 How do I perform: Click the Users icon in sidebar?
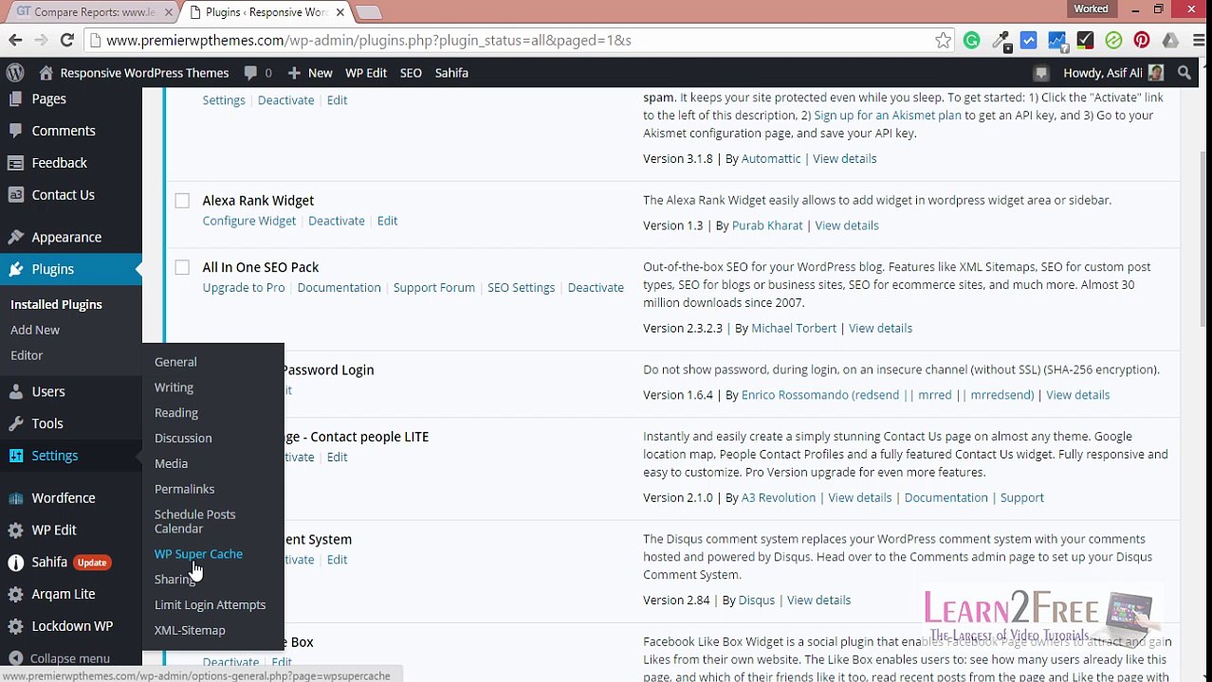[x=15, y=391]
